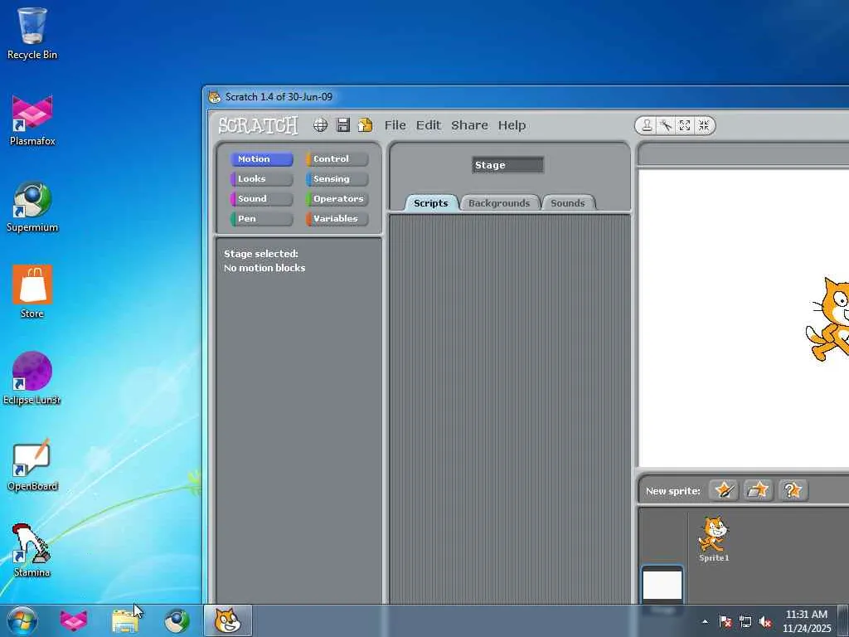Open the Windows Start menu
Screen dimensions: 849x637
22,620
